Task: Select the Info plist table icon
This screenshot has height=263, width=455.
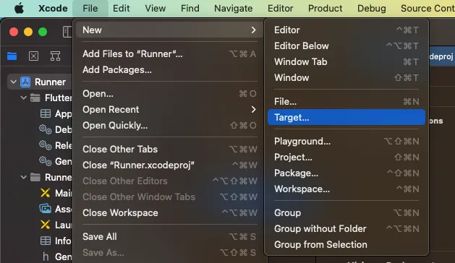Action: [x=46, y=241]
